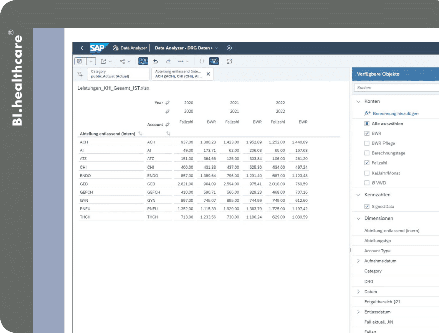Click the 2020 Year column header
The image size is (439, 333).
pyautogui.click(x=188, y=103)
